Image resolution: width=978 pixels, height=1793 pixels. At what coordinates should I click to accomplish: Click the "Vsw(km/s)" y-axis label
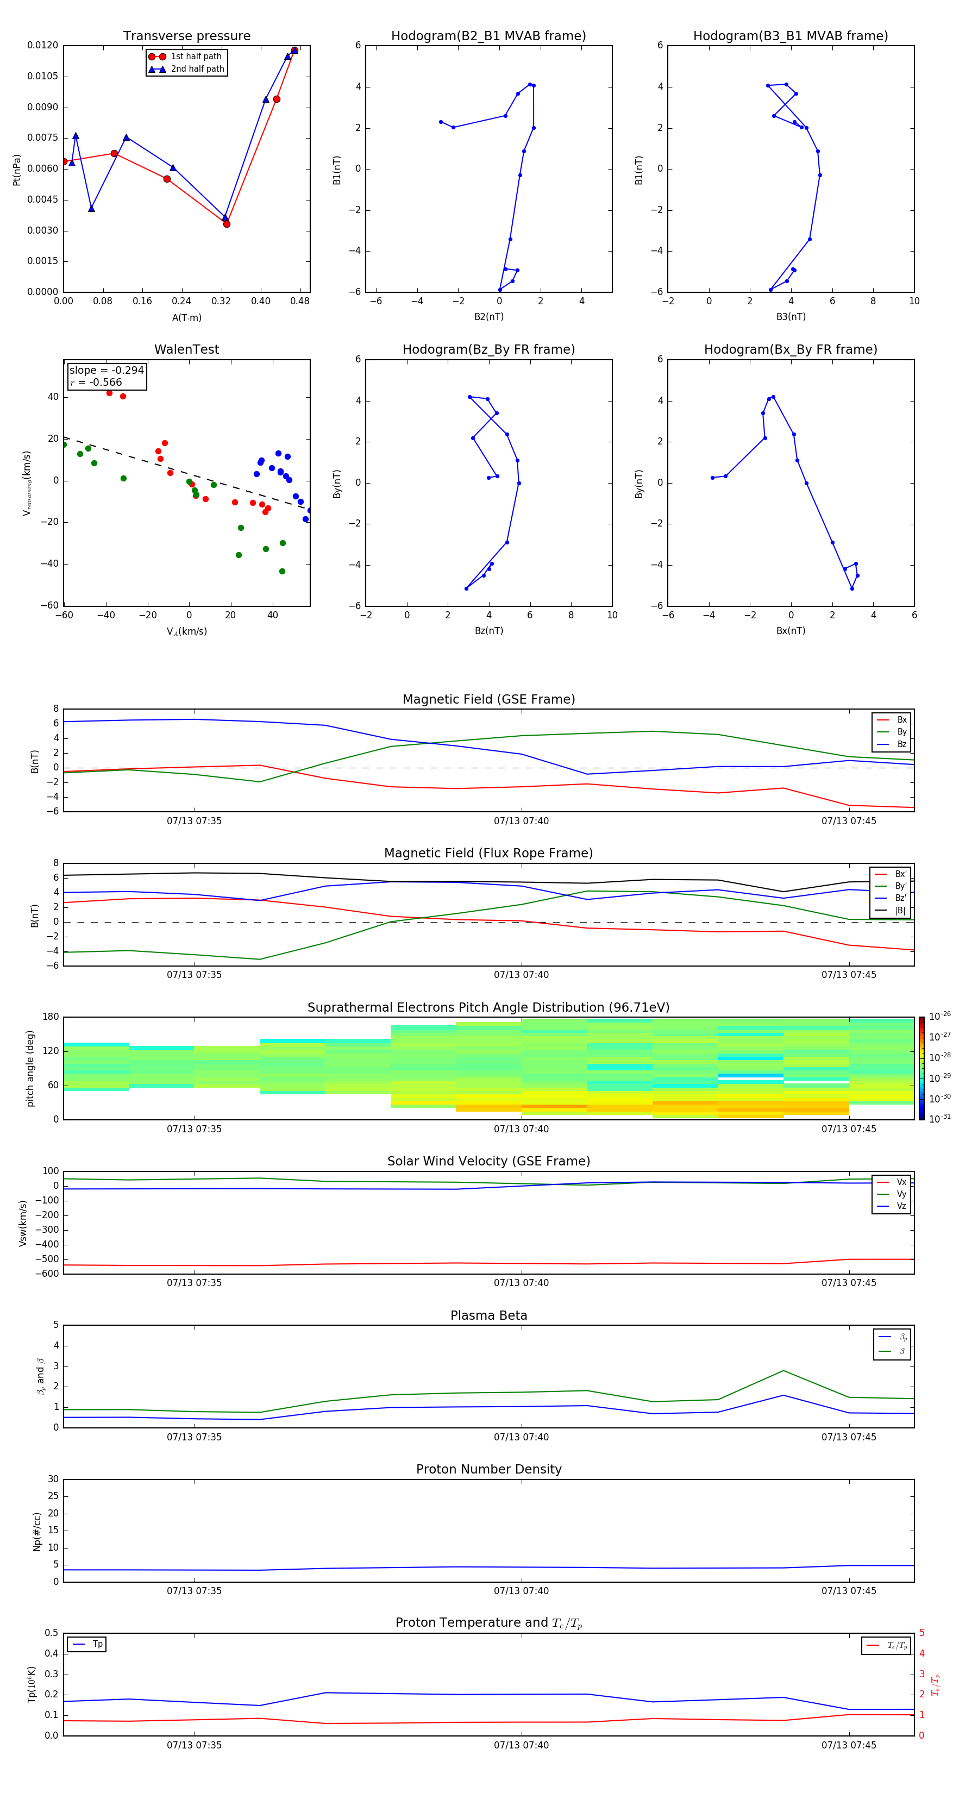coord(23,1223)
